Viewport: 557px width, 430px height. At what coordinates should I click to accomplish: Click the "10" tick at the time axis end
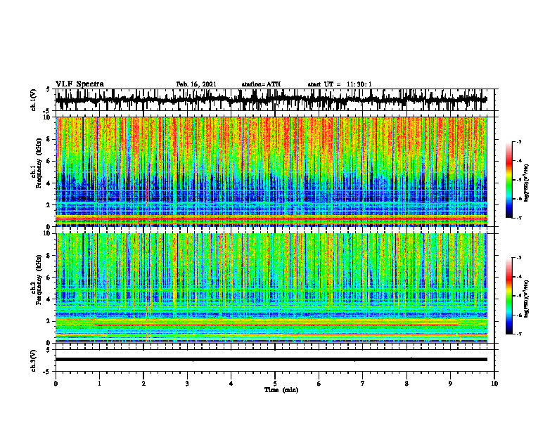pos(494,384)
